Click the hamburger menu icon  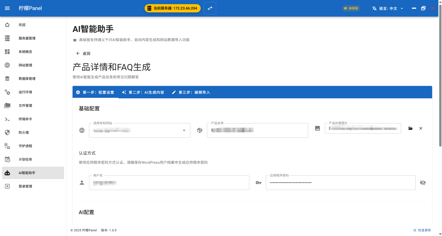(x=7, y=8)
